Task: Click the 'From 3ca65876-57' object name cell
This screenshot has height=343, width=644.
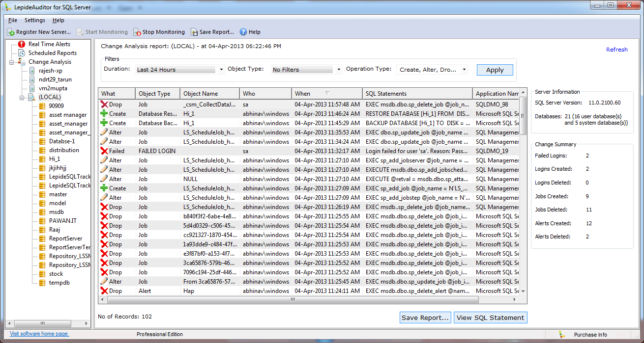Action: pos(209,281)
